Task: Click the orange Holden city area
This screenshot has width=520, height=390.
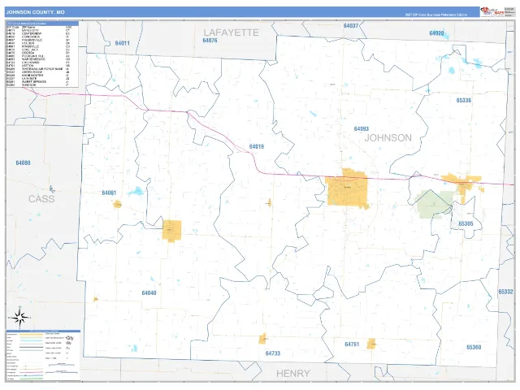Action: (171, 231)
